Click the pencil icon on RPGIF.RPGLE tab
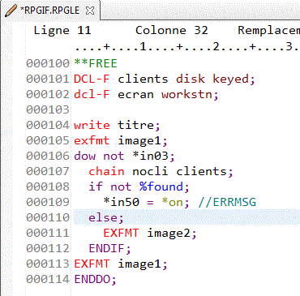 (11, 11)
